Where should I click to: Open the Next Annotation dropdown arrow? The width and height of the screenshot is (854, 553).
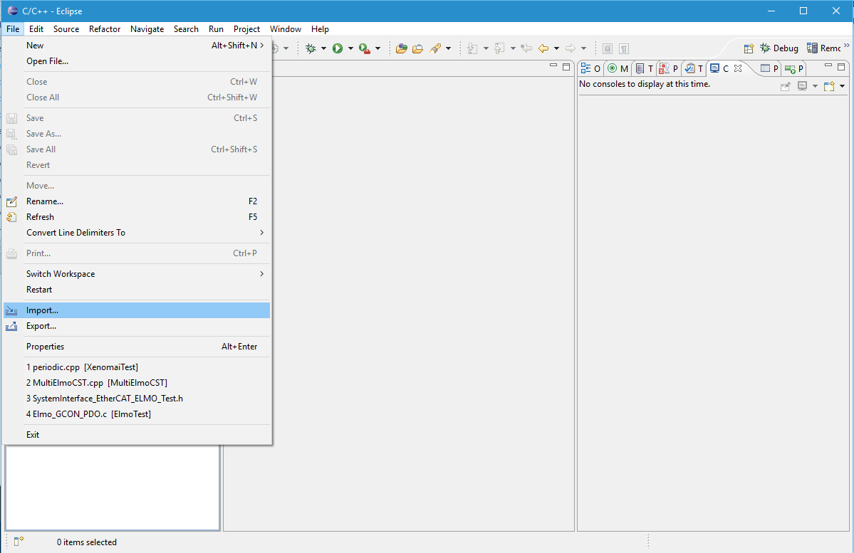[486, 48]
